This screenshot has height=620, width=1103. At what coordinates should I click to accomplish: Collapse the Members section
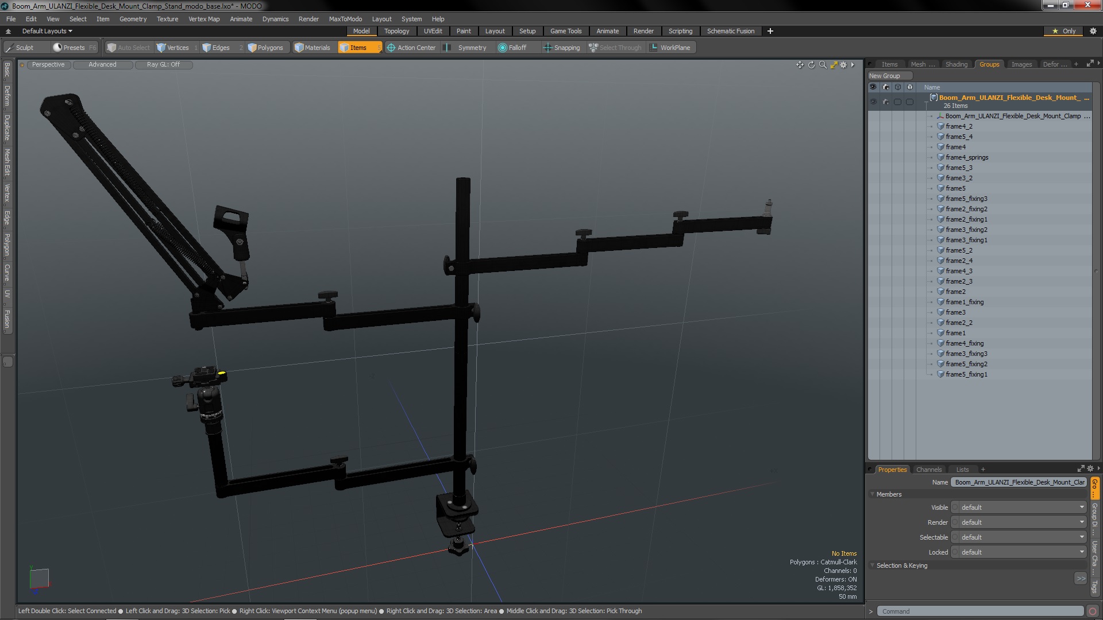872,494
